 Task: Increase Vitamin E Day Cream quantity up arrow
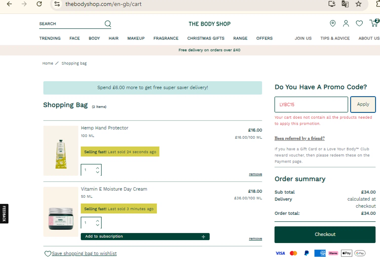[98, 221]
